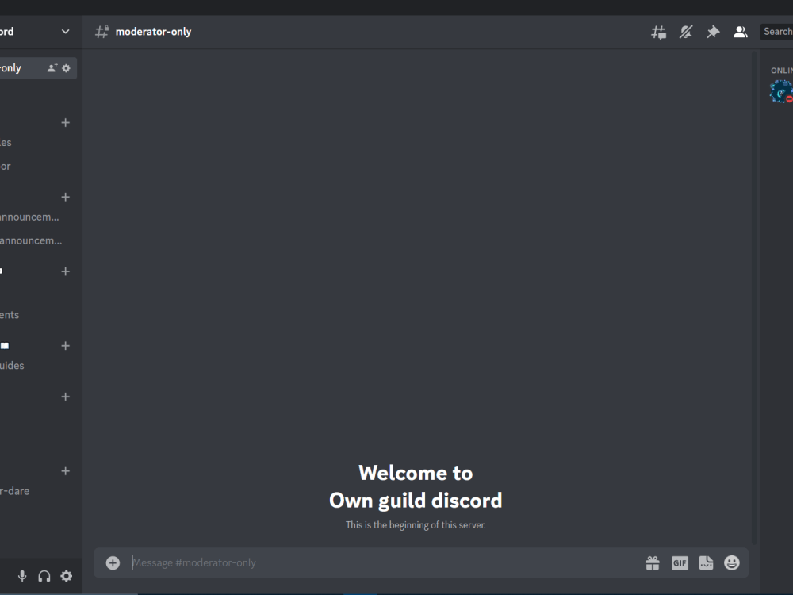This screenshot has width=793, height=595.
Task: Collapse the ONLINE members section
Action: coord(780,70)
